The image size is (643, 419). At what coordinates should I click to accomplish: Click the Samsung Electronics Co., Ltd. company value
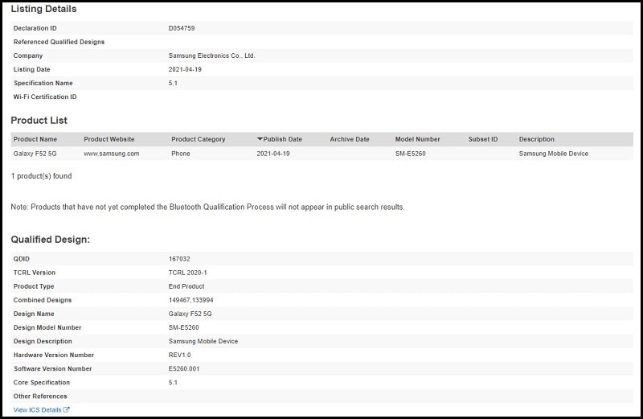pyautogui.click(x=211, y=55)
